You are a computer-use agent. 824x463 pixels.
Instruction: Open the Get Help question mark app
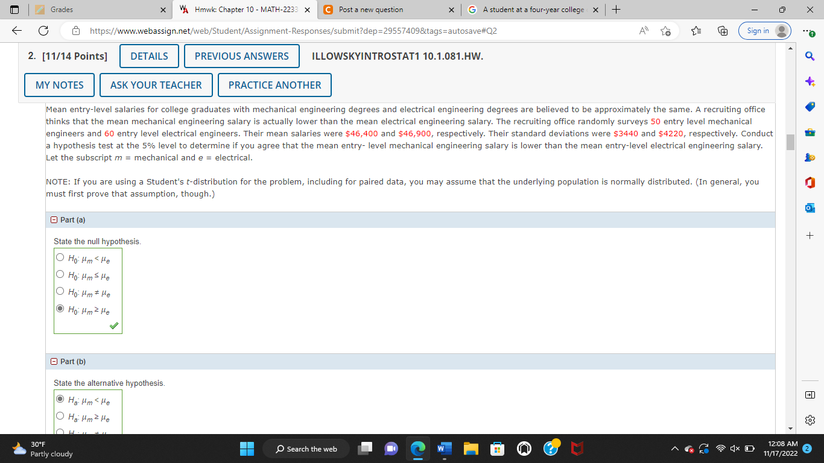pos(551,447)
